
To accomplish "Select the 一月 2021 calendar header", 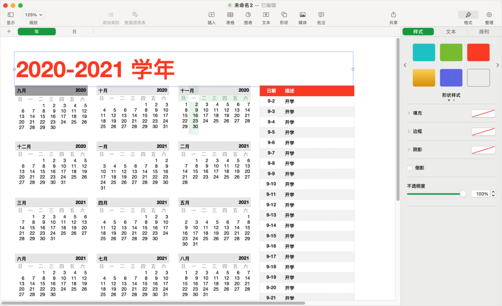I will [133, 147].
